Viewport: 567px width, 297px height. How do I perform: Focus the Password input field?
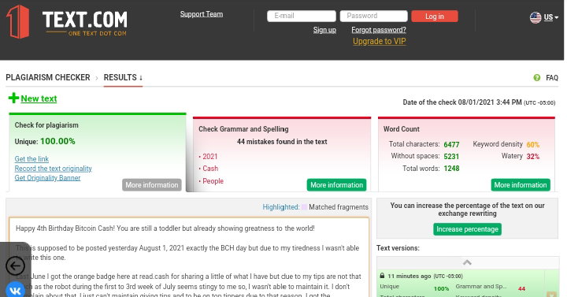click(x=373, y=16)
